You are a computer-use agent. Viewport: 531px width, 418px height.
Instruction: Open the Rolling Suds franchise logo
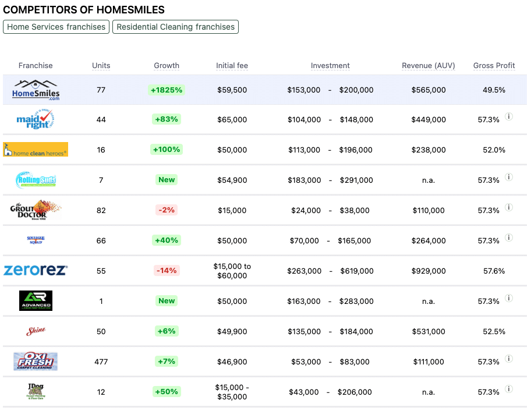coord(36,180)
